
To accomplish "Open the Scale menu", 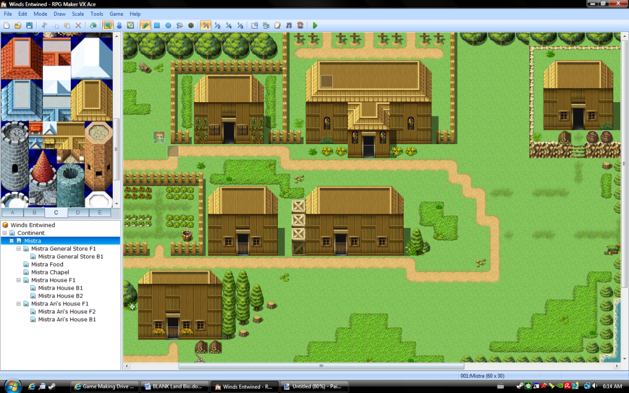I will tap(78, 14).
